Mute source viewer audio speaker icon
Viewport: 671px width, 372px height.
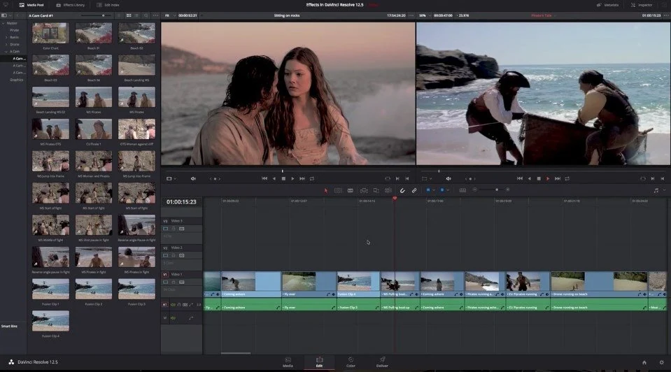click(193, 179)
